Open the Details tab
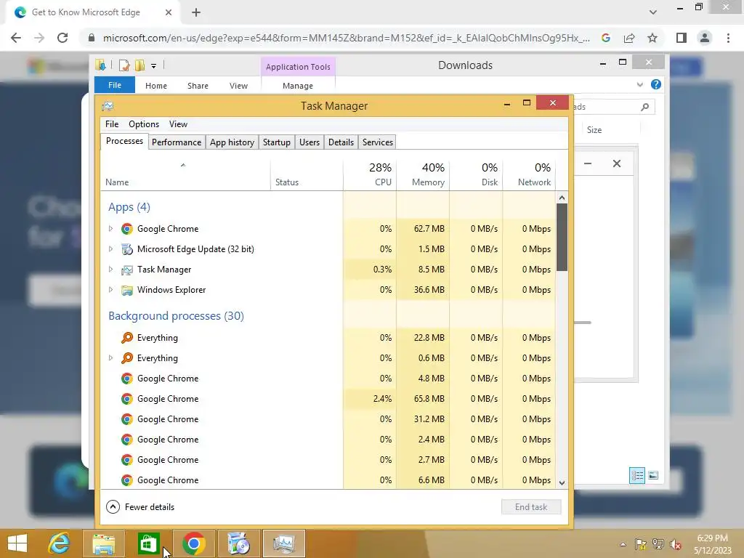Image resolution: width=744 pixels, height=558 pixels. point(341,142)
